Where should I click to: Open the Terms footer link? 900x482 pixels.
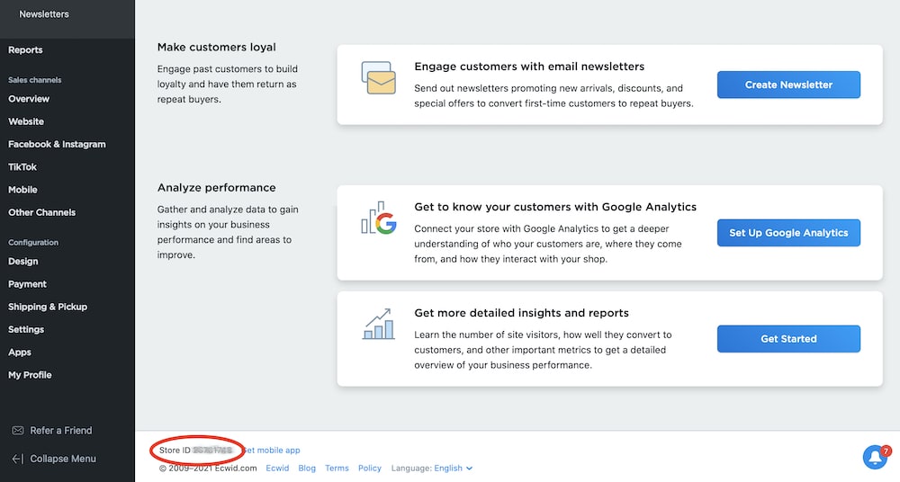[x=337, y=469]
